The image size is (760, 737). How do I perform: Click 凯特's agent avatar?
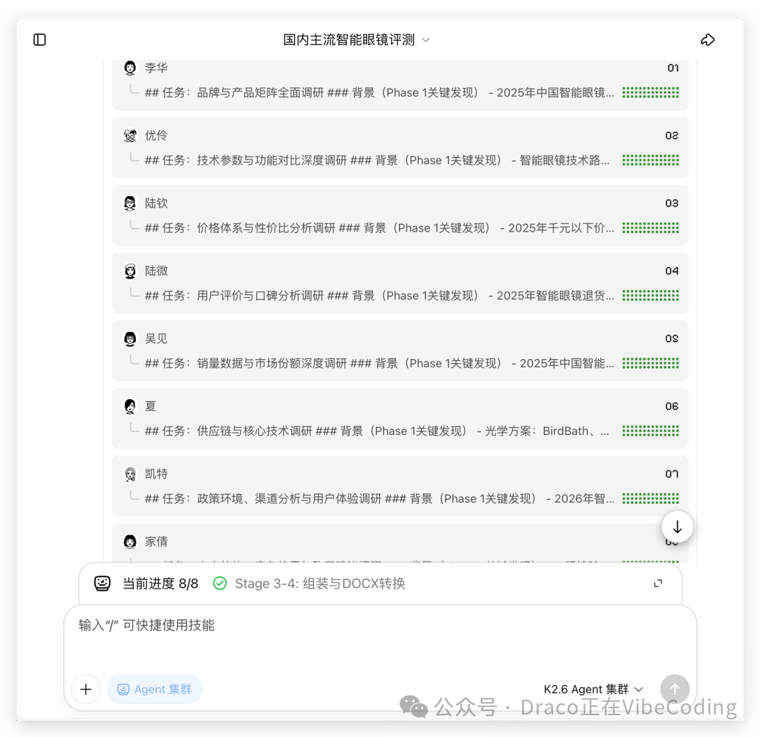(130, 474)
